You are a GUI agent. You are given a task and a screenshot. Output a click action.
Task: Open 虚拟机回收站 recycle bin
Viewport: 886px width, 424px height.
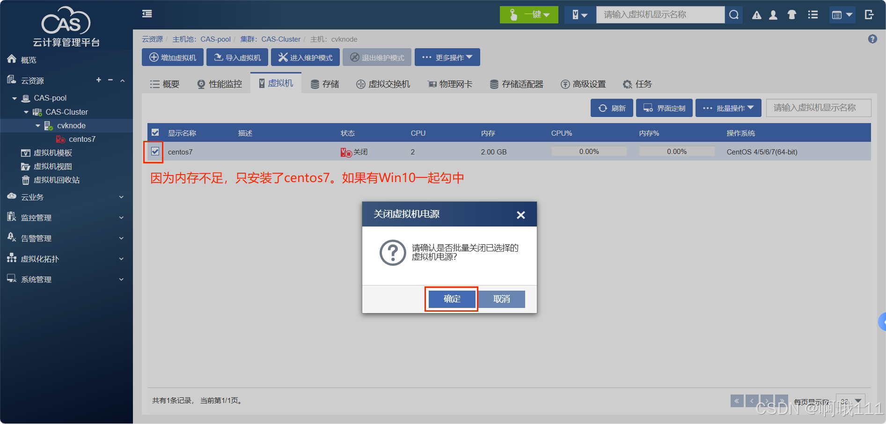[x=57, y=180]
